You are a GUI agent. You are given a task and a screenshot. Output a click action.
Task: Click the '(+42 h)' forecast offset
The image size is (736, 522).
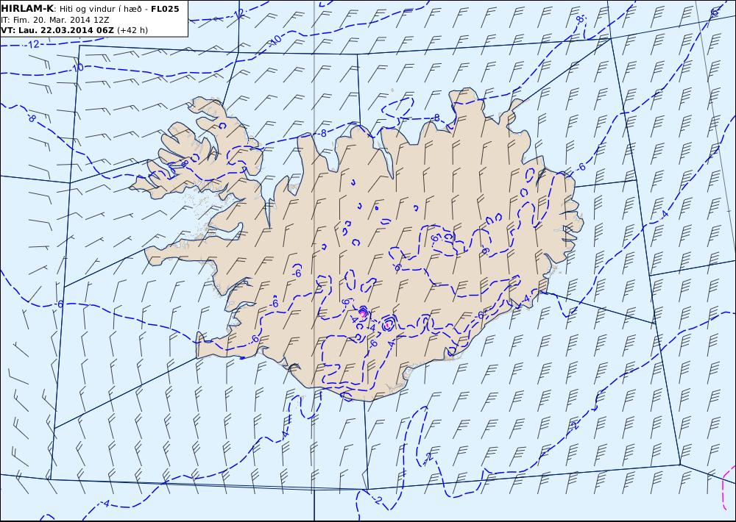click(x=132, y=30)
